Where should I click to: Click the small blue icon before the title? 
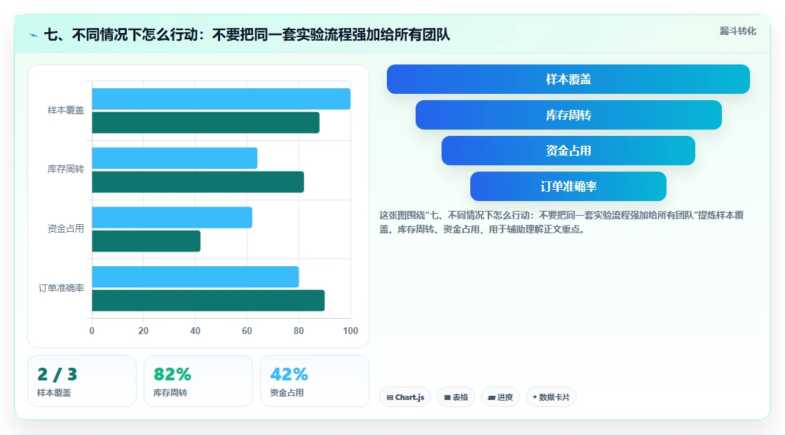34,35
